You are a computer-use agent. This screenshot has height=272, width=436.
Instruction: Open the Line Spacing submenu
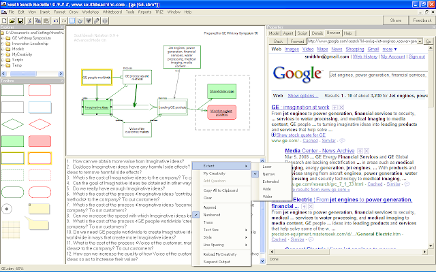coord(221,245)
